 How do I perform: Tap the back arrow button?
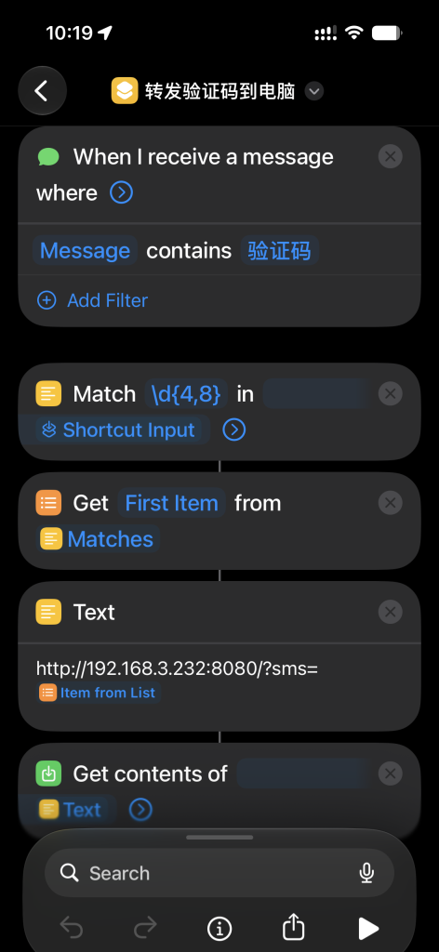(42, 91)
